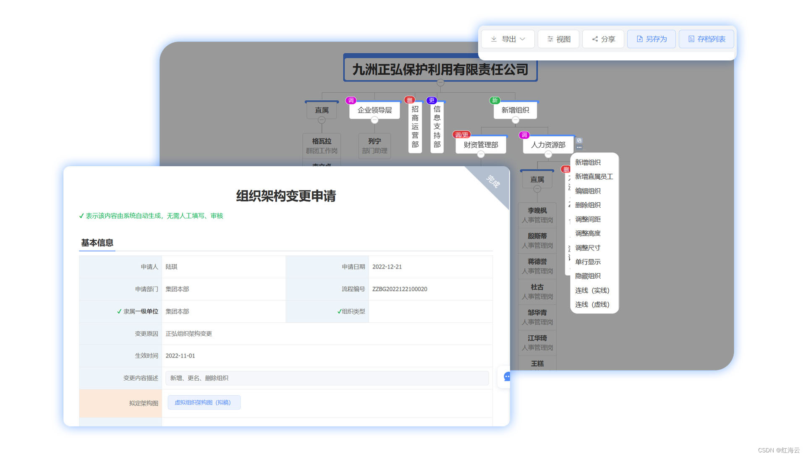Select the 人力资源部 org node

click(x=548, y=145)
